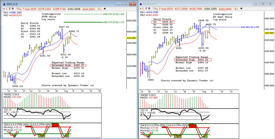
Task: Open the ES U25_D-D window system menu icon
Action: [x=141, y=4]
